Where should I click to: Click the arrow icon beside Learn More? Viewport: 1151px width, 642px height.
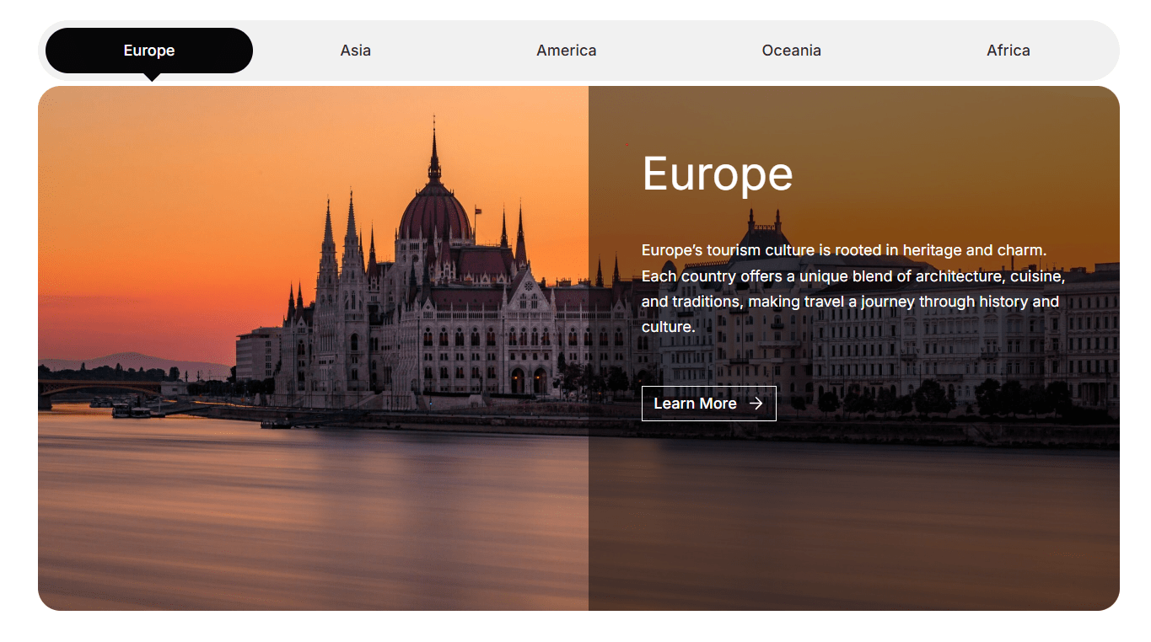[756, 404]
